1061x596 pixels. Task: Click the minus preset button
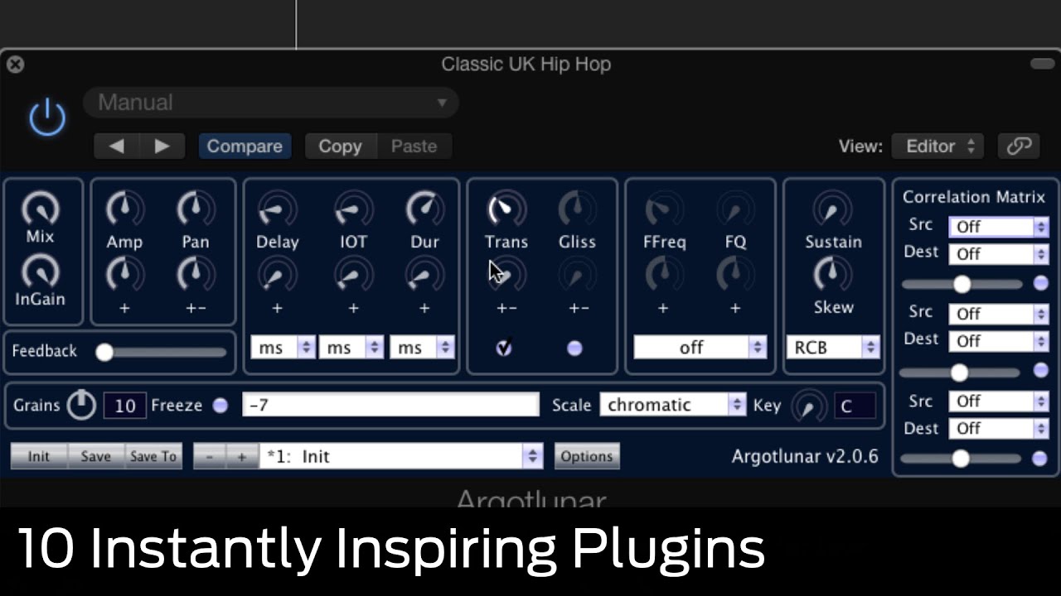tap(209, 456)
